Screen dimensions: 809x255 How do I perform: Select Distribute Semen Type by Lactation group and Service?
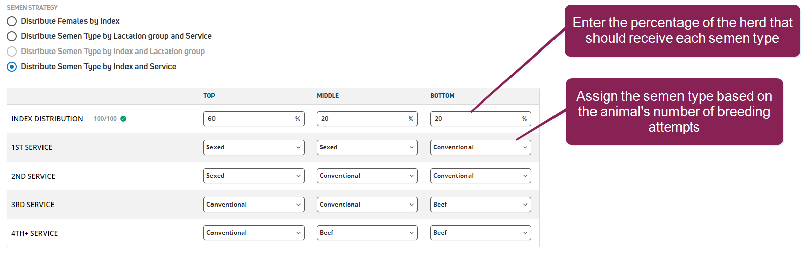(12, 36)
